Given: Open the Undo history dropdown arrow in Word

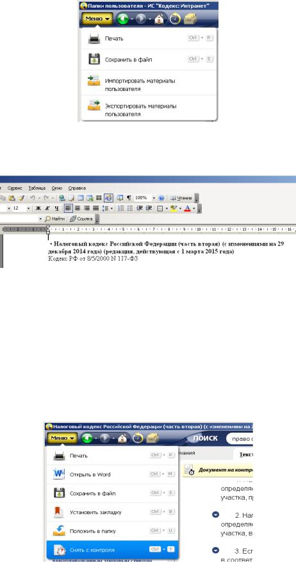Looking at the screenshot, I should click(38, 198).
